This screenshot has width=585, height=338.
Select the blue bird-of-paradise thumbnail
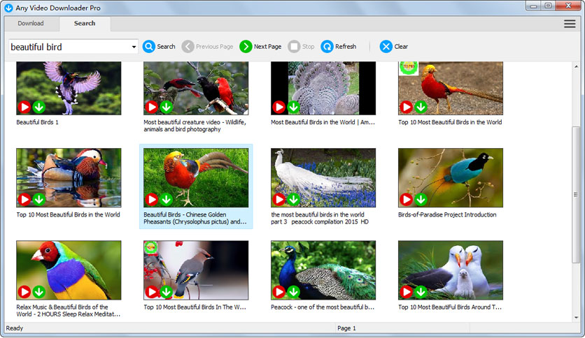[x=451, y=177]
